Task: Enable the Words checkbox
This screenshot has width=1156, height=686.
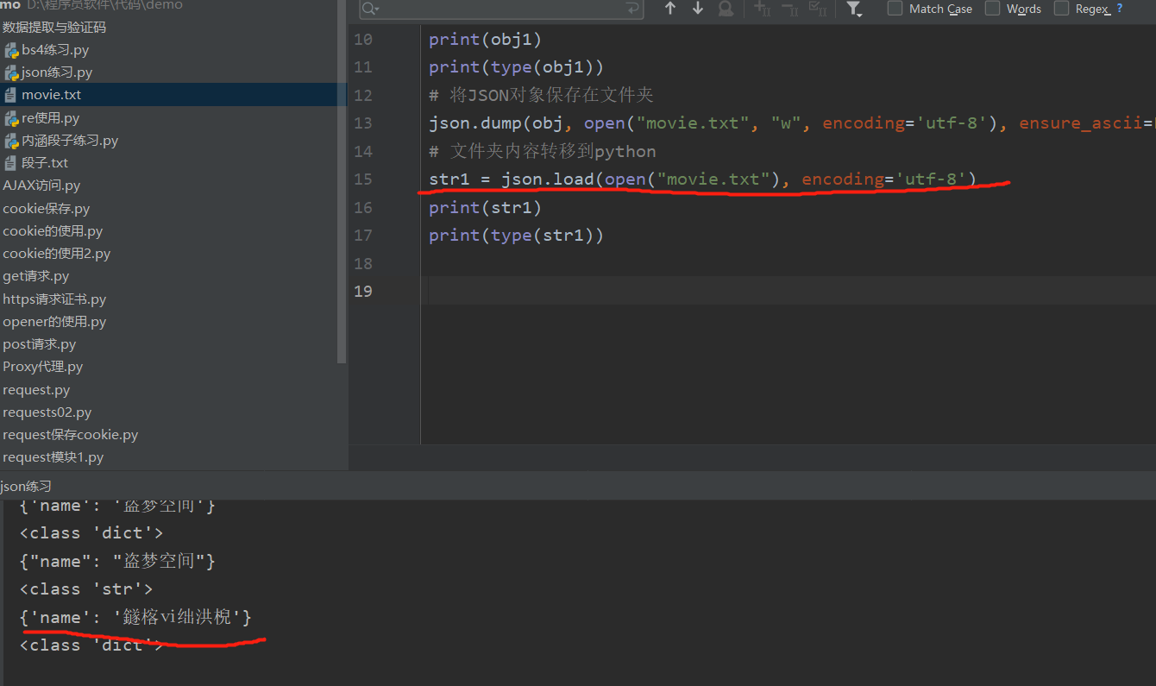Action: 993,9
